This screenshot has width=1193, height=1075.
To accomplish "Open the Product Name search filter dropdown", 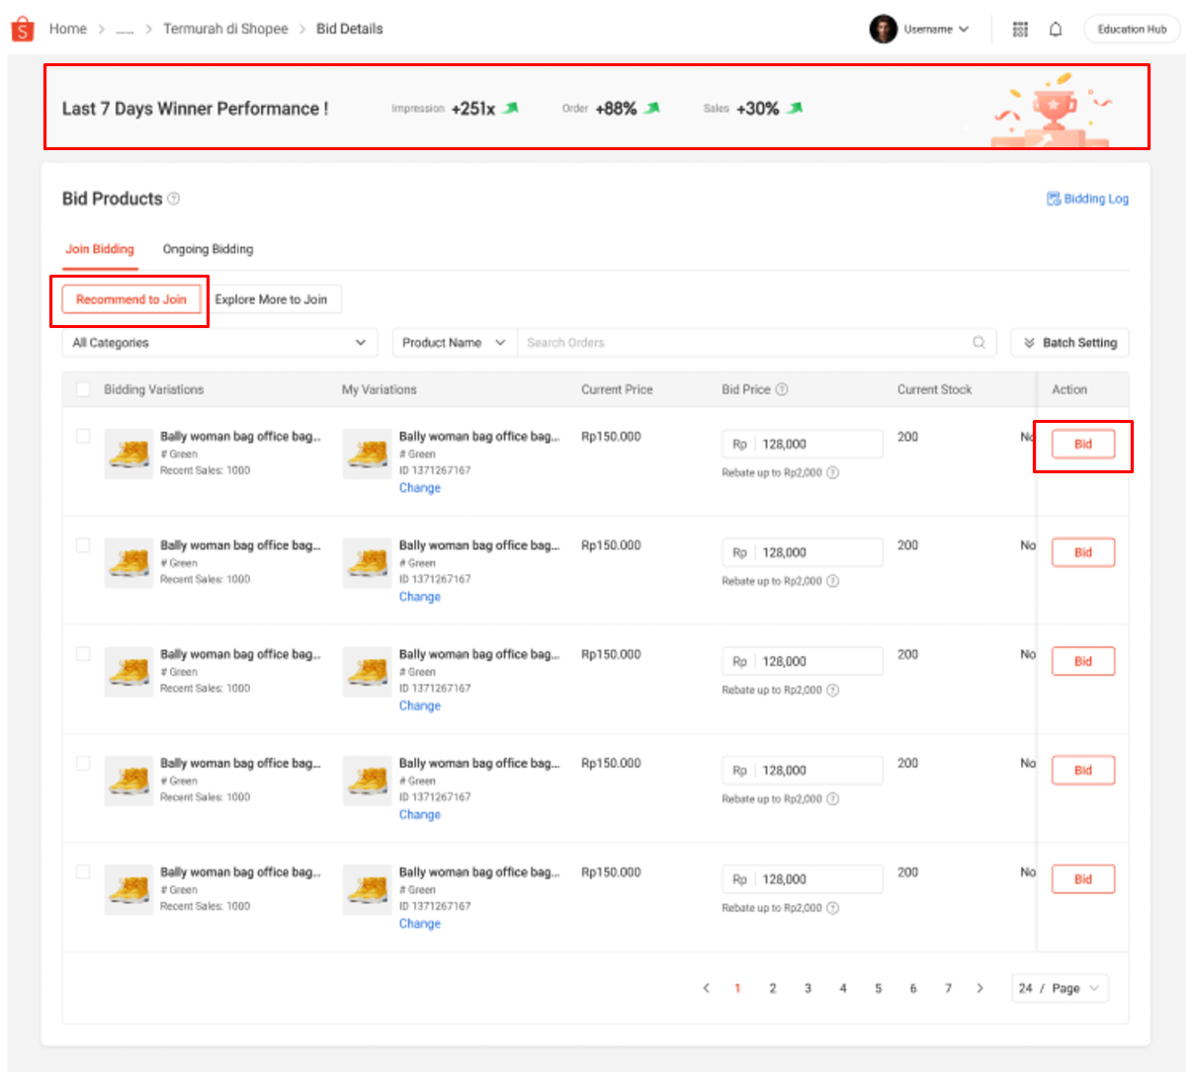I will point(454,342).
